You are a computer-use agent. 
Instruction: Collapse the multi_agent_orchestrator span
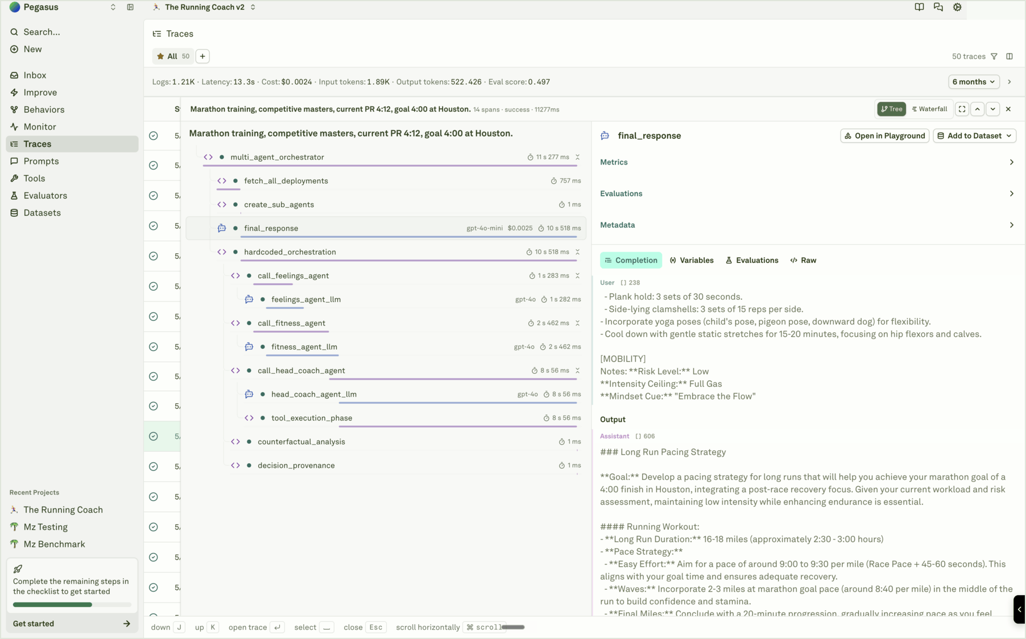pyautogui.click(x=577, y=157)
